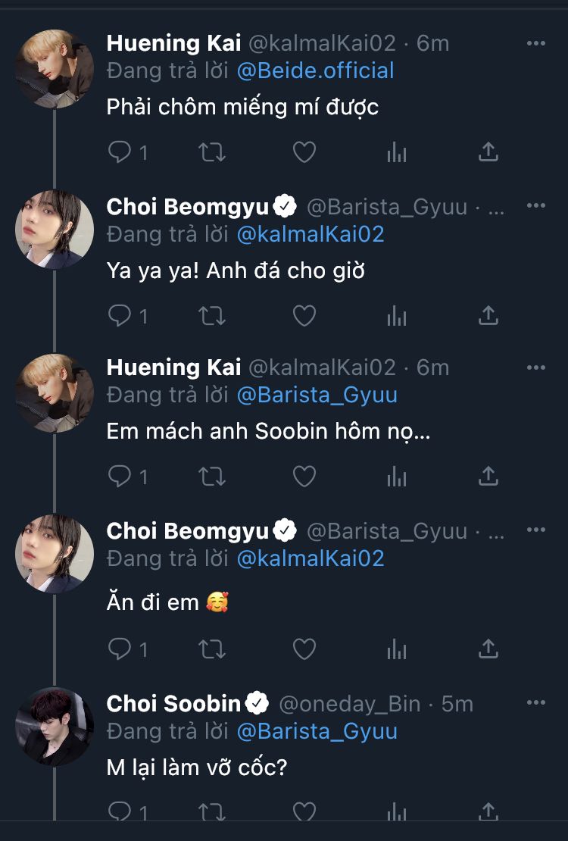Open @Barista_Gyuu mention in Choi Soobin's reply

(317, 732)
